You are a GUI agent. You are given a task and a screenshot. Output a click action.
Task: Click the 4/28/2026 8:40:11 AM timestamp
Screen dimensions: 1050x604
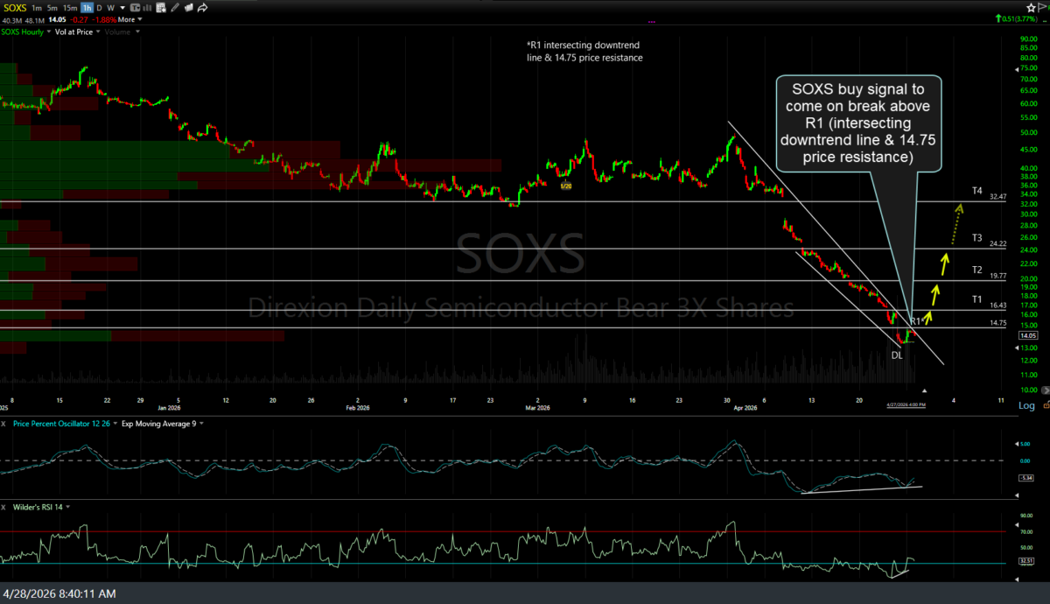coord(59,593)
